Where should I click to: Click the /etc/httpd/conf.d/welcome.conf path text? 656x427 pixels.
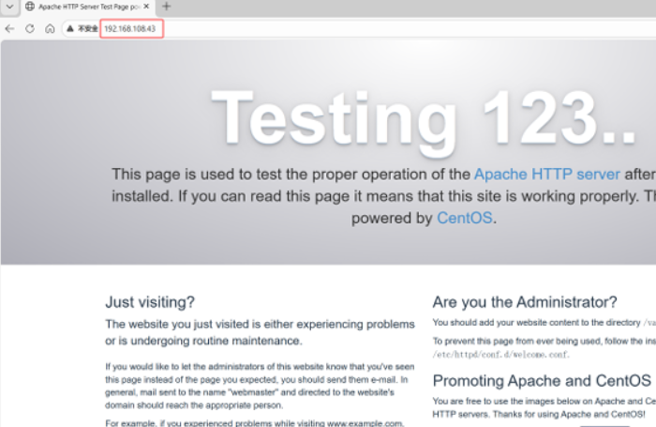500,355
